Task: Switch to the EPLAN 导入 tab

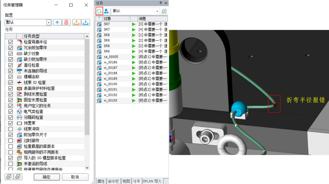Action: [152, 181]
